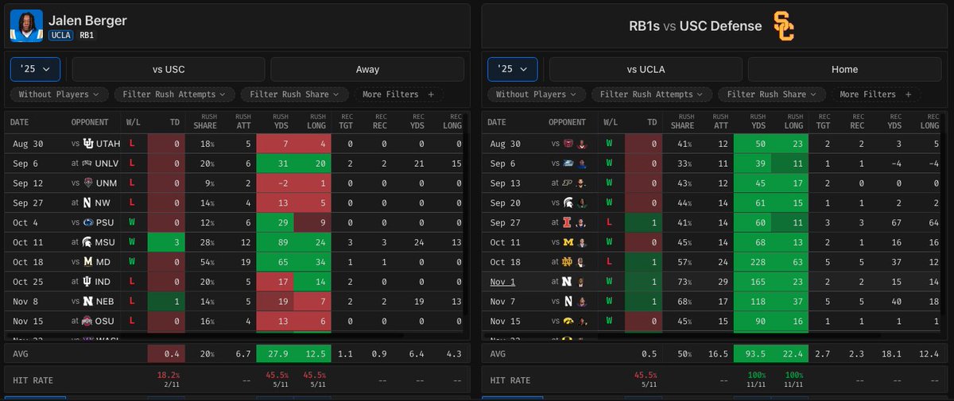Click the UNM logo in Sep 12 row
954x401 pixels.
pyautogui.click(x=89, y=183)
